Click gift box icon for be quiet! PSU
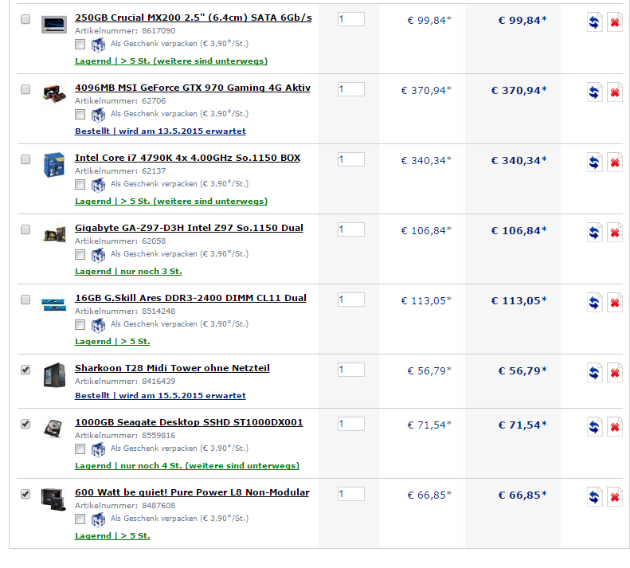 point(98,519)
